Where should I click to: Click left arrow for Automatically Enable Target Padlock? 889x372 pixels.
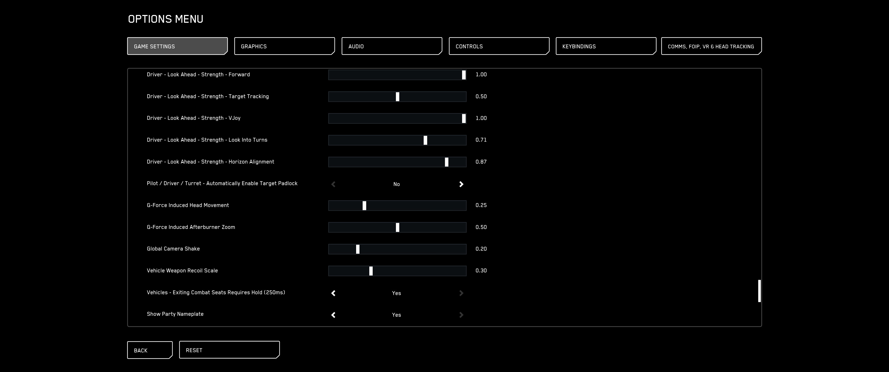click(333, 184)
